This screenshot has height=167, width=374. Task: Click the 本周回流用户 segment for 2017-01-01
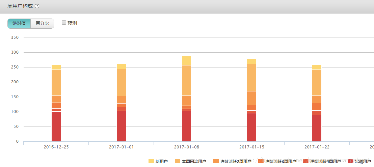(122, 83)
